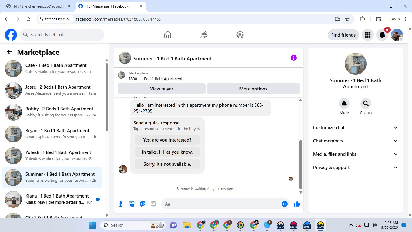Attach a photo using the image icon
Screen dimensions: 412x232
point(132,204)
